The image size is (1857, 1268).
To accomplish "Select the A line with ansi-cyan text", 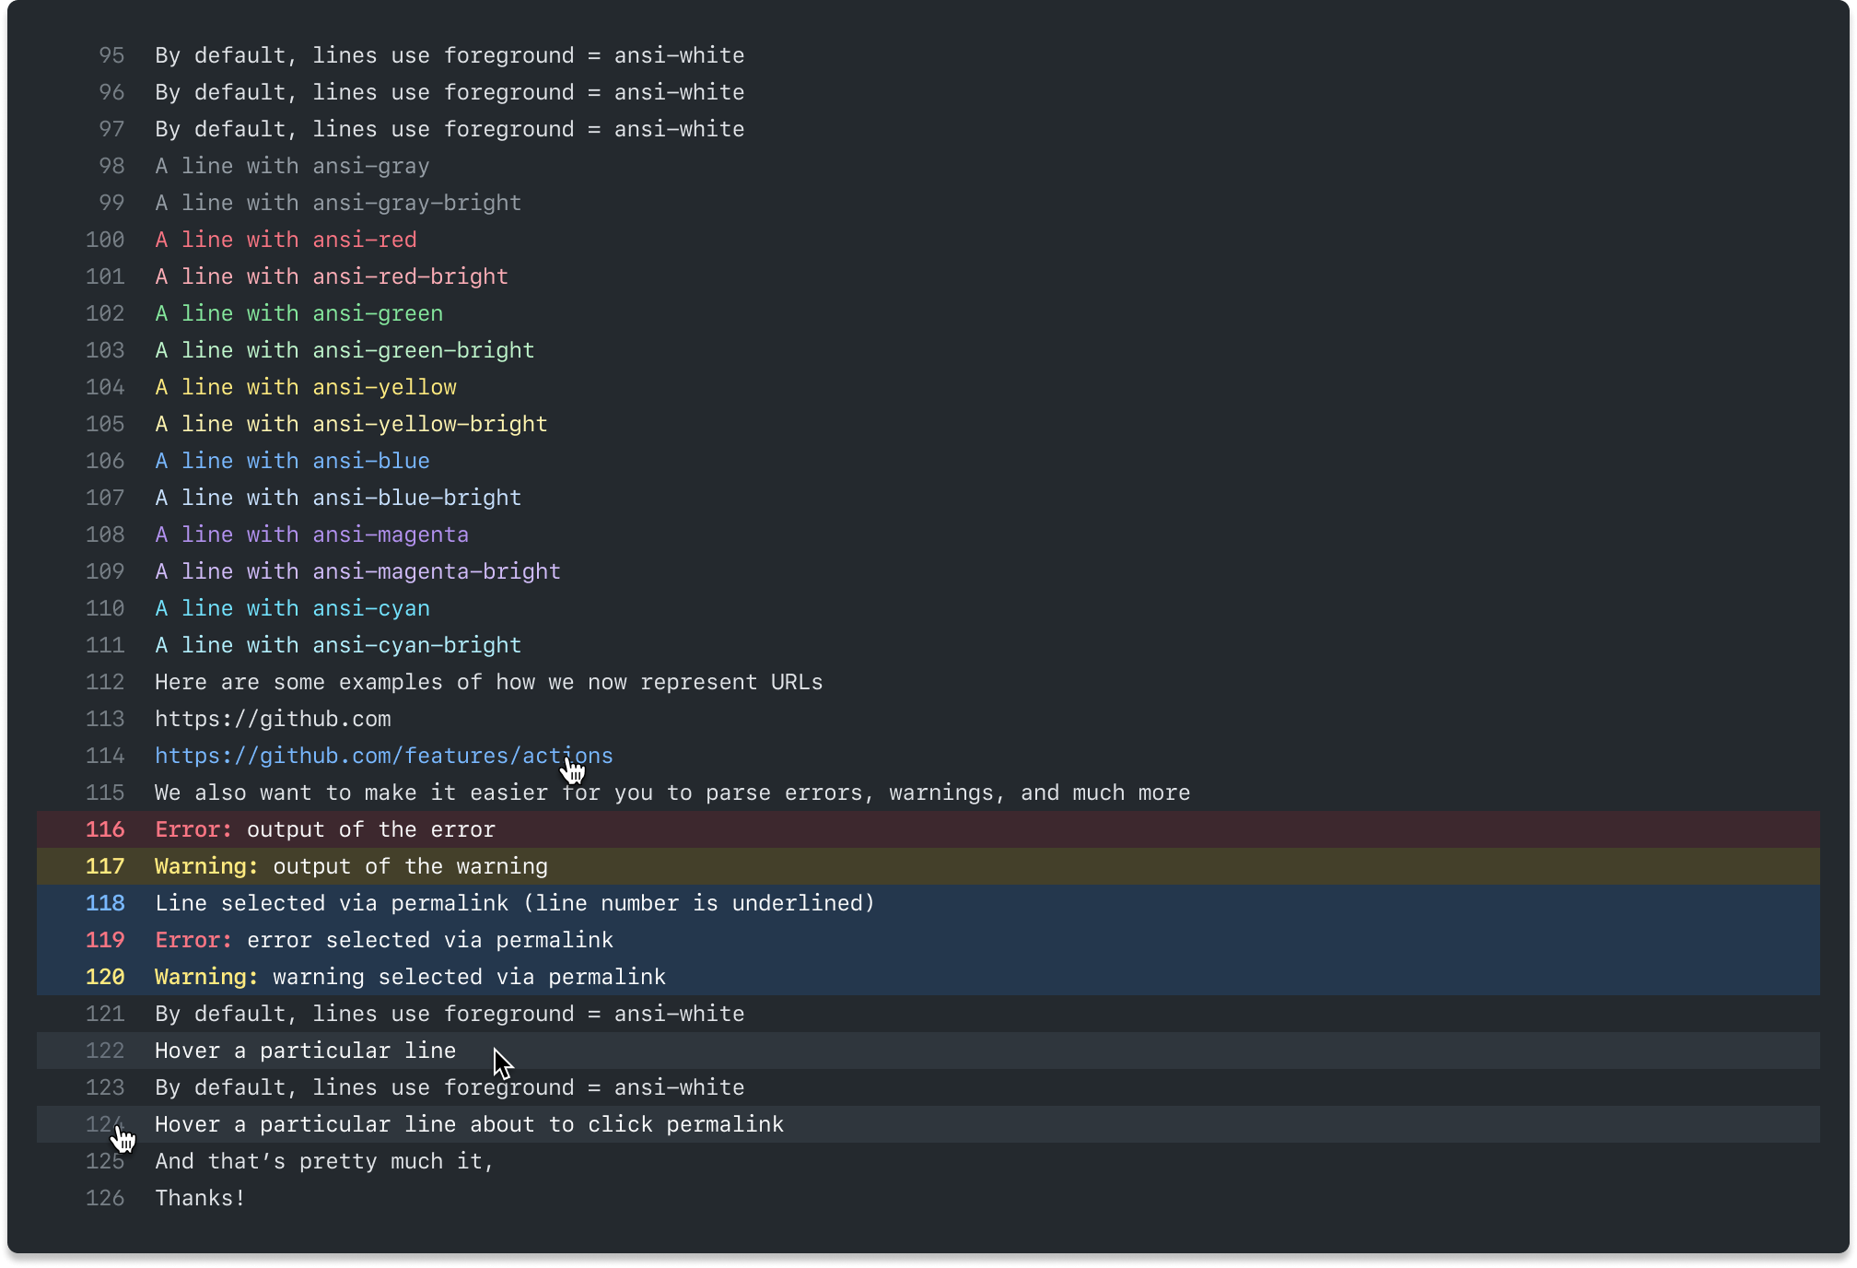I will coord(292,608).
